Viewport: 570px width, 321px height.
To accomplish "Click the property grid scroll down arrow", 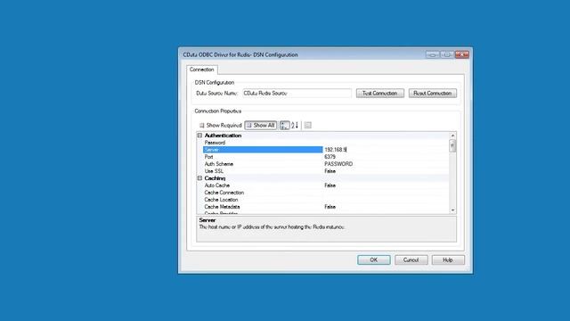I will pos(452,210).
